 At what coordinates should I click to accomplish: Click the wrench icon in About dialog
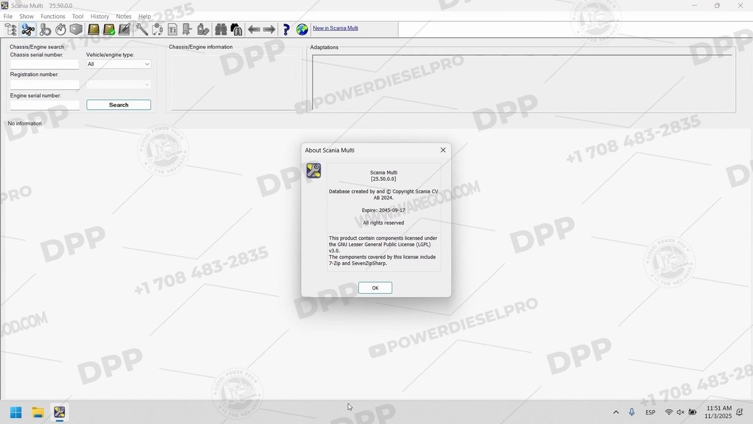(314, 171)
